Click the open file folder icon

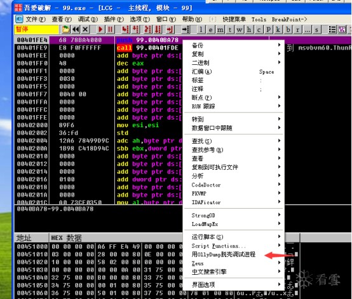click(65, 29)
